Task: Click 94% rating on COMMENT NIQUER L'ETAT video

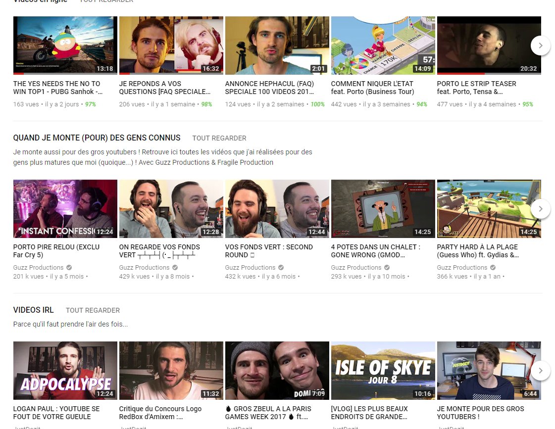Action: pos(422,104)
